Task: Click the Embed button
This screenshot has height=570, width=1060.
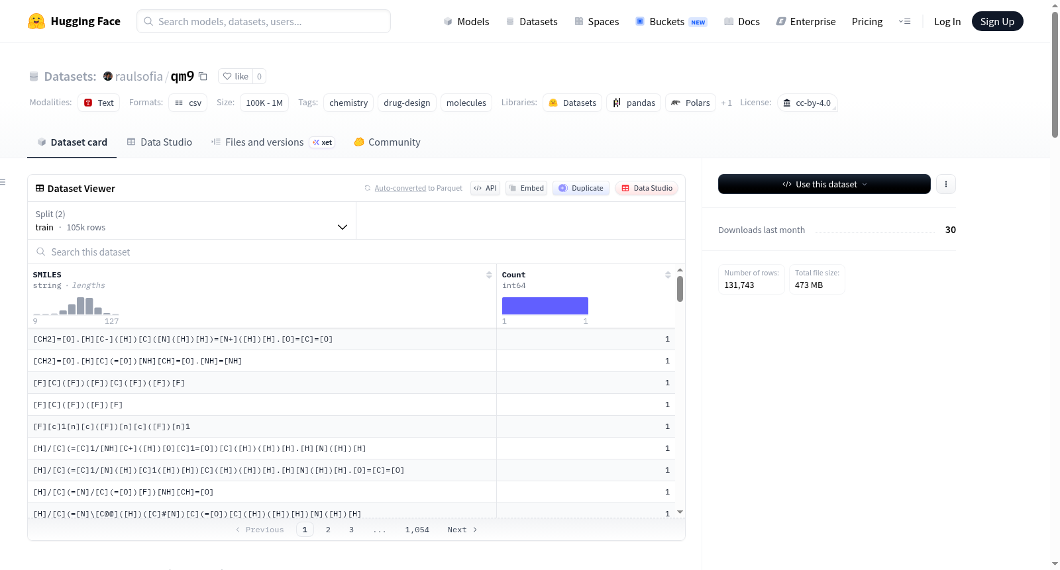Action: [x=527, y=188]
